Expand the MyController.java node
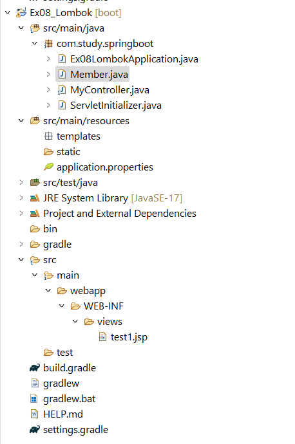 [x=48, y=89]
